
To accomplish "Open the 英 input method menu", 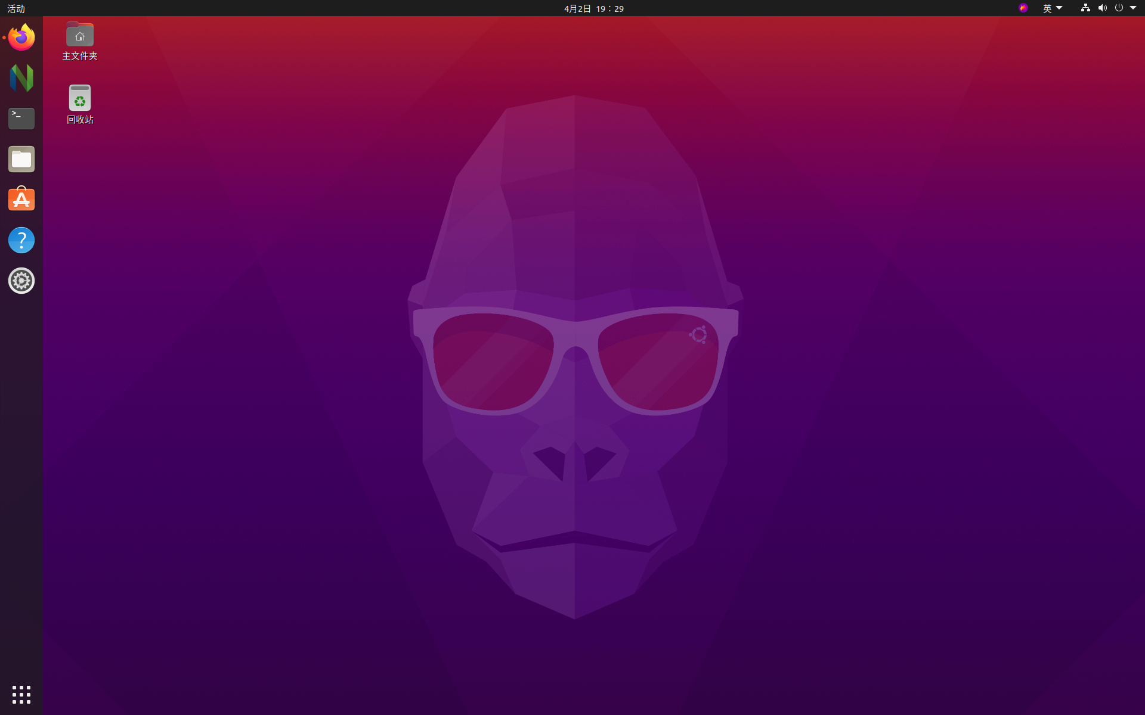I will click(x=1053, y=8).
